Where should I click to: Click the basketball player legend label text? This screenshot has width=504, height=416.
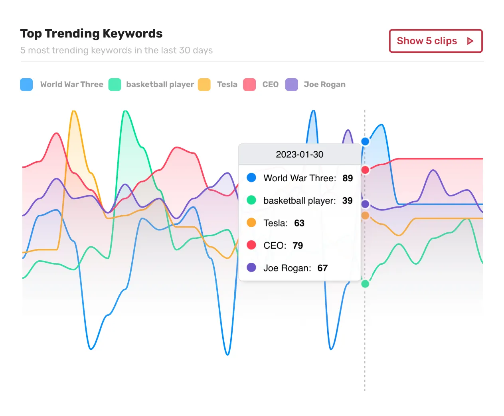160,85
